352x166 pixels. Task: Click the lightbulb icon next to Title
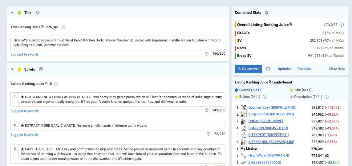click(38, 13)
